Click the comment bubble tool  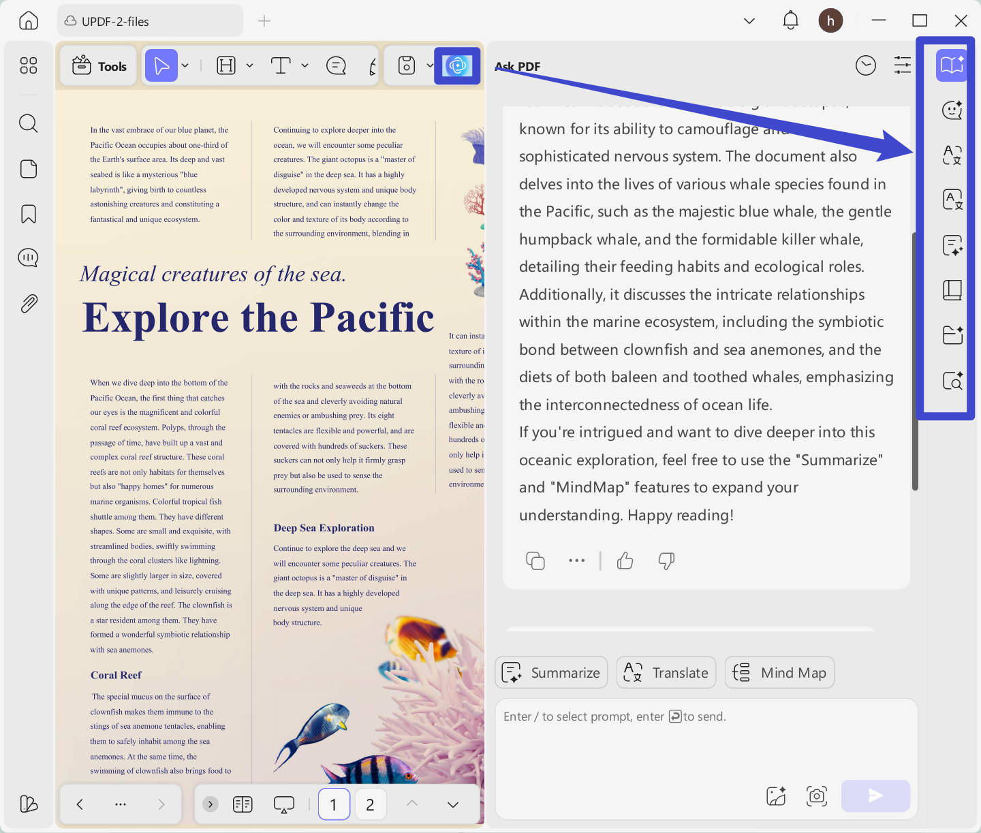(336, 65)
